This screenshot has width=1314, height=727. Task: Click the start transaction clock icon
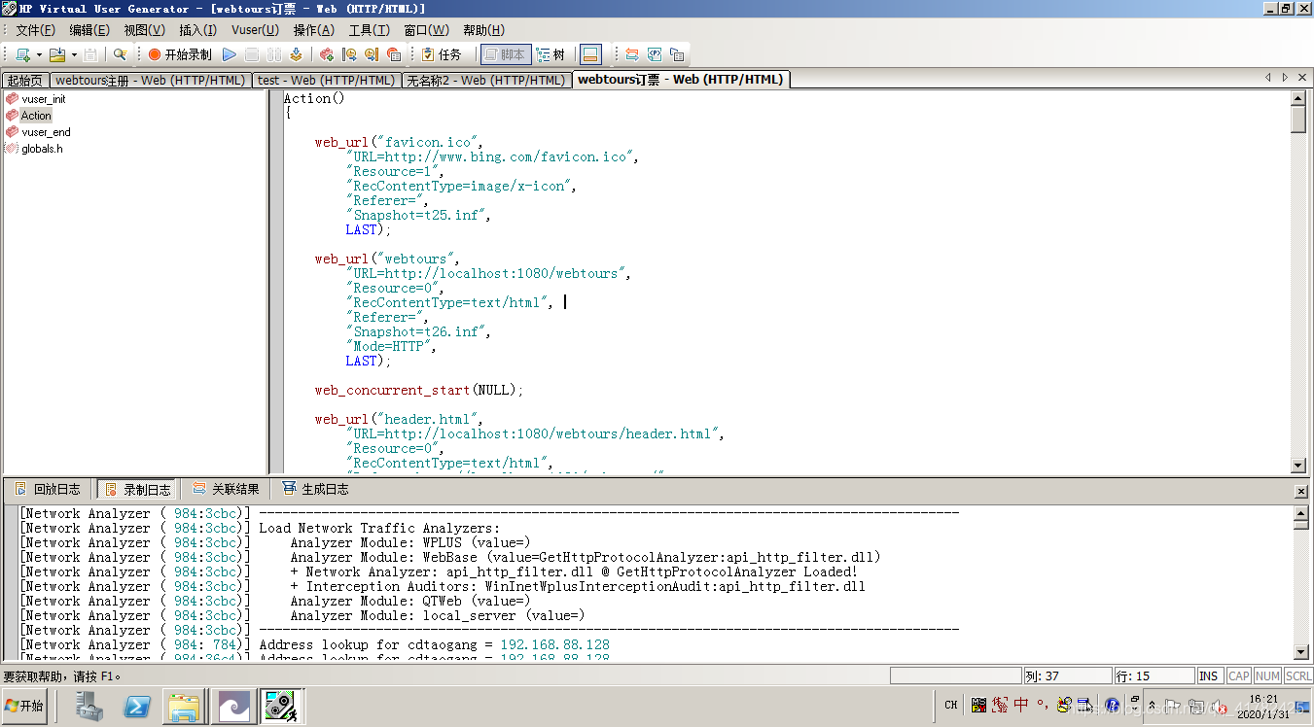(x=349, y=54)
